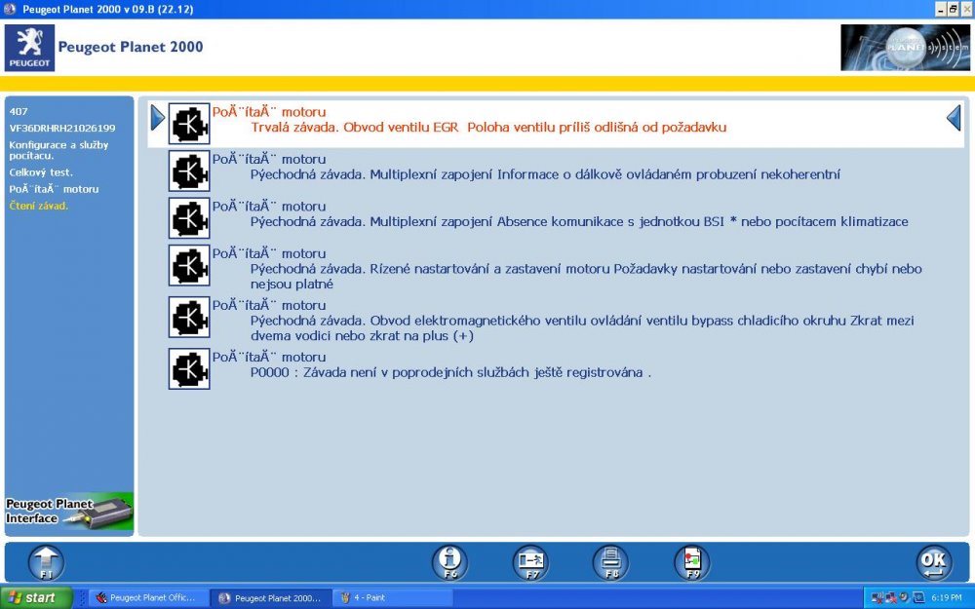This screenshot has width=975, height=609.
Task: Minimize the Peugeot Planet 2000 window
Action: tap(941, 9)
